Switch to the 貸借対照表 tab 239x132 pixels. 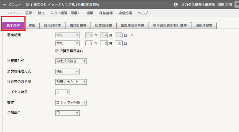point(52,26)
